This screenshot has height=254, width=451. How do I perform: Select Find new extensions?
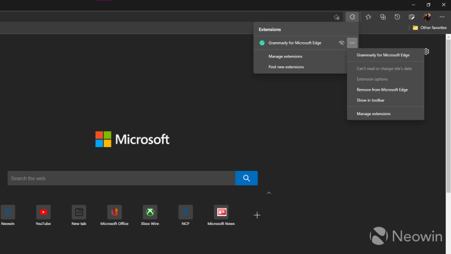click(x=286, y=66)
